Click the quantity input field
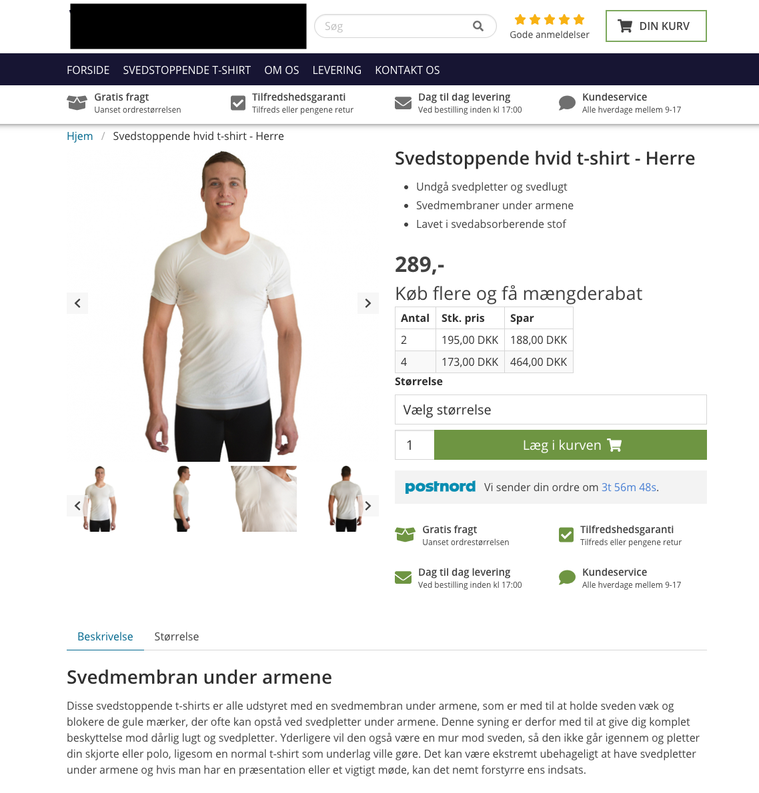The image size is (759, 793). (414, 444)
